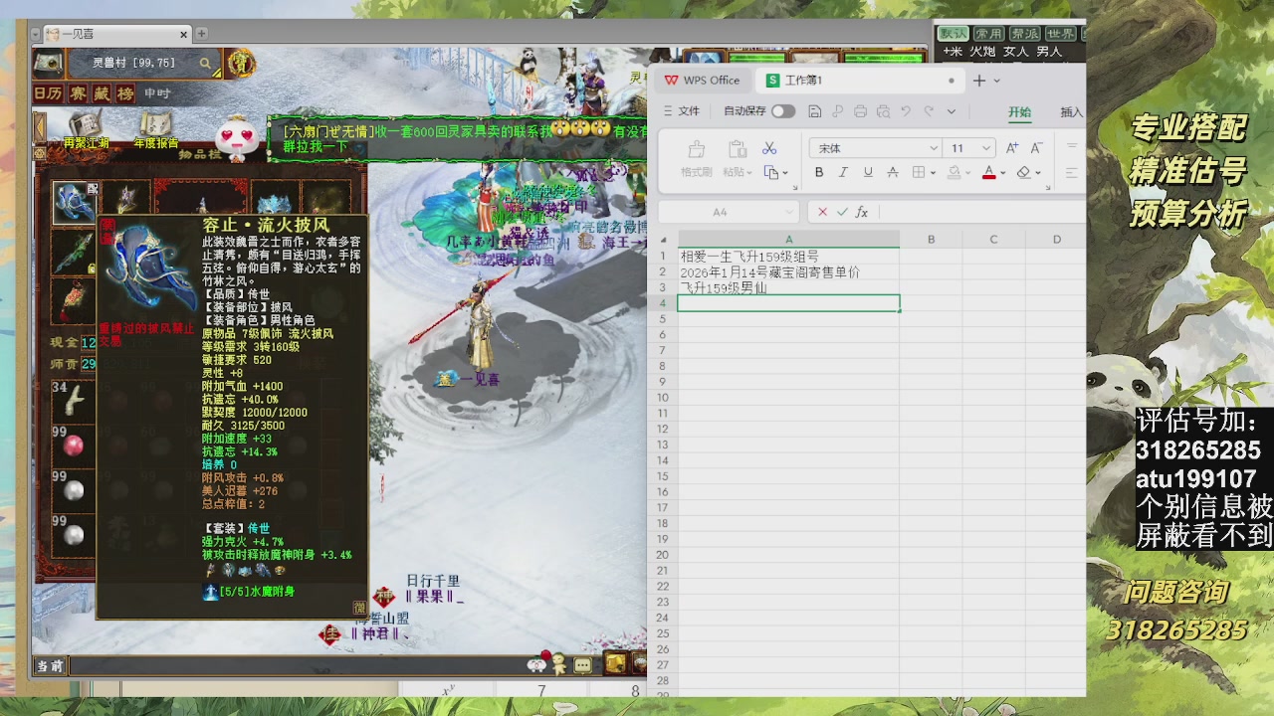
Task: Click the 当前 chat channel selector
Action: tap(50, 665)
